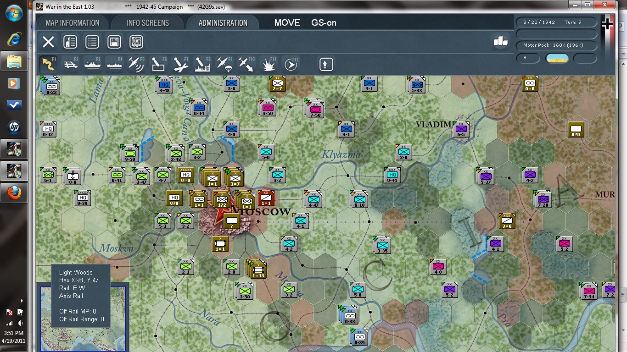Select the Rail movement (F2) icon
The height and width of the screenshot is (352, 627).
[70, 64]
